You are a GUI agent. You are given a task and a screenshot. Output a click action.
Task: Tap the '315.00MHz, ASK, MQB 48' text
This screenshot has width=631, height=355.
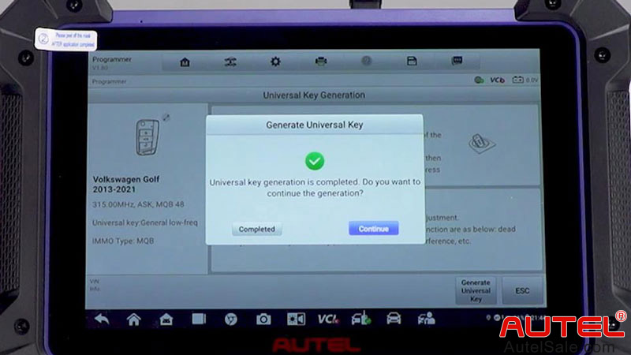click(x=138, y=204)
